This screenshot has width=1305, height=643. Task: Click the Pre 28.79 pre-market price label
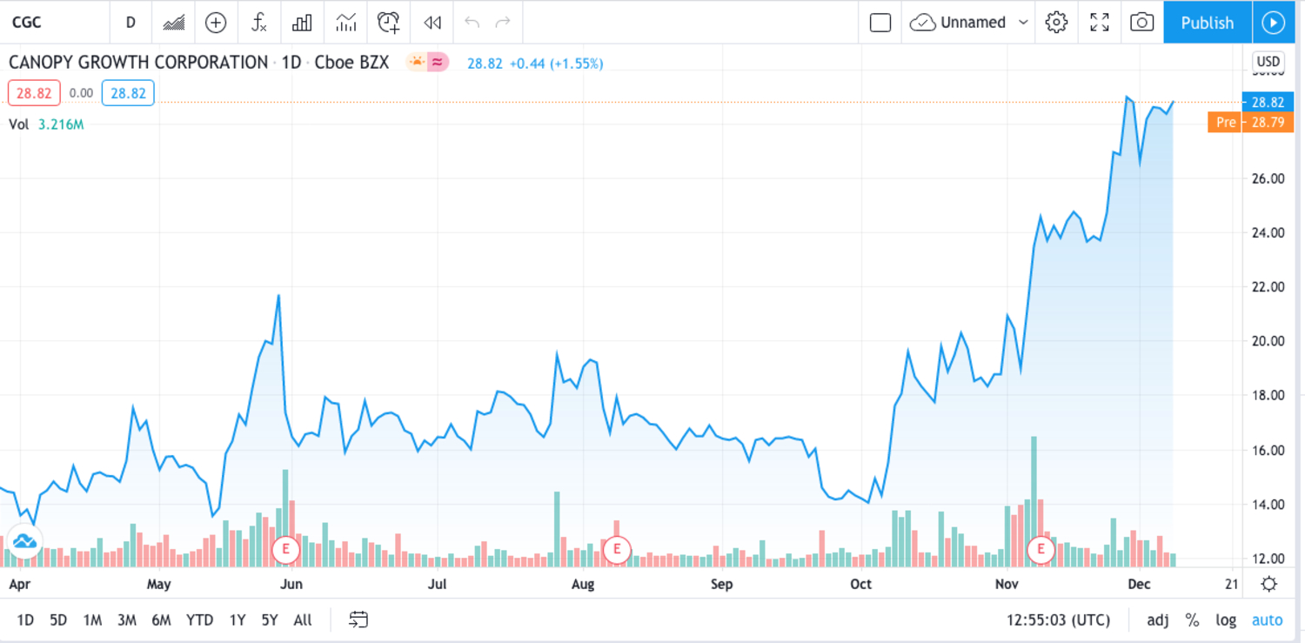pyautogui.click(x=1251, y=123)
